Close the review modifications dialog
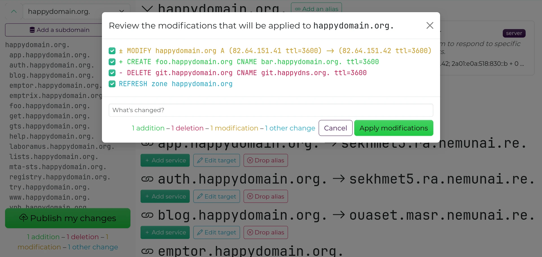The width and height of the screenshot is (542, 257). pos(430,26)
